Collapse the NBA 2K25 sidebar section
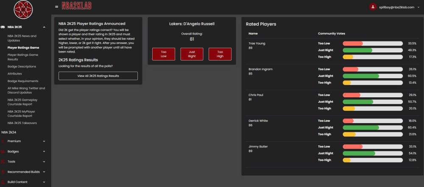 [x=44, y=27]
